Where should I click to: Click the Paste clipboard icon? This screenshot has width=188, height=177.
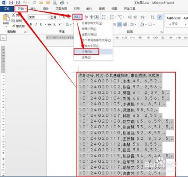click(6, 18)
